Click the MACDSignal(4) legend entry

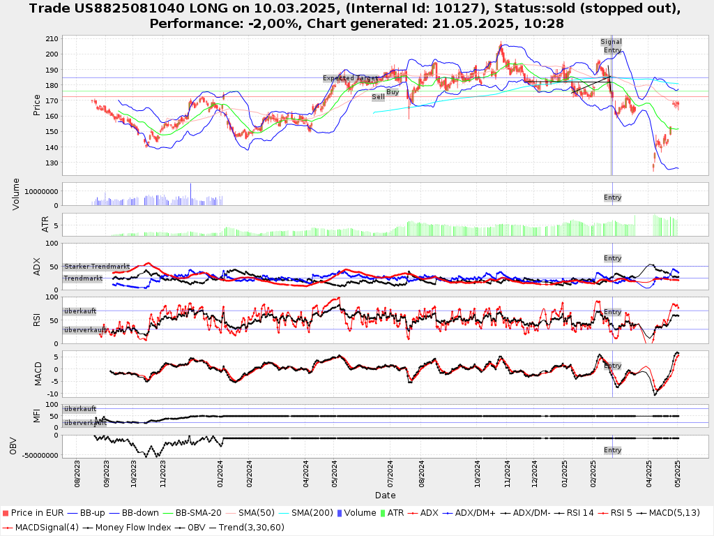coord(40,527)
